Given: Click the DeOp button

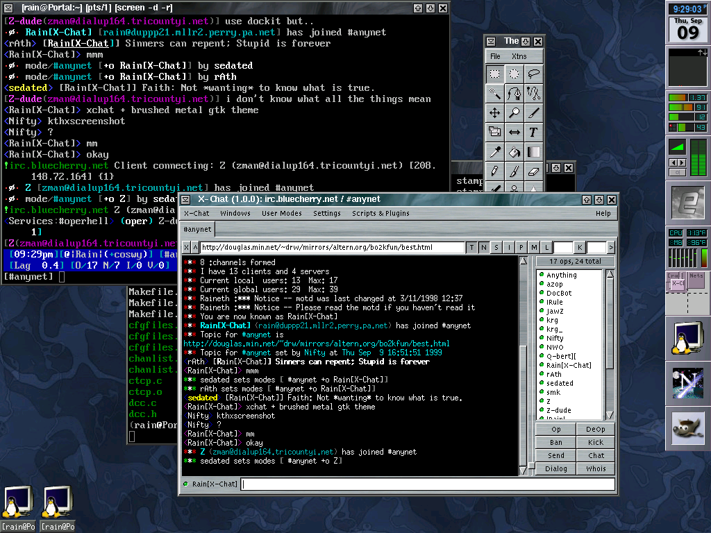Looking at the screenshot, I should 595,429.
